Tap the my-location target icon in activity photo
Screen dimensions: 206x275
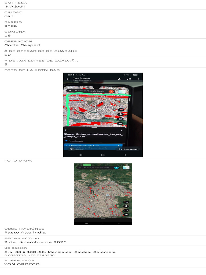click(120, 119)
